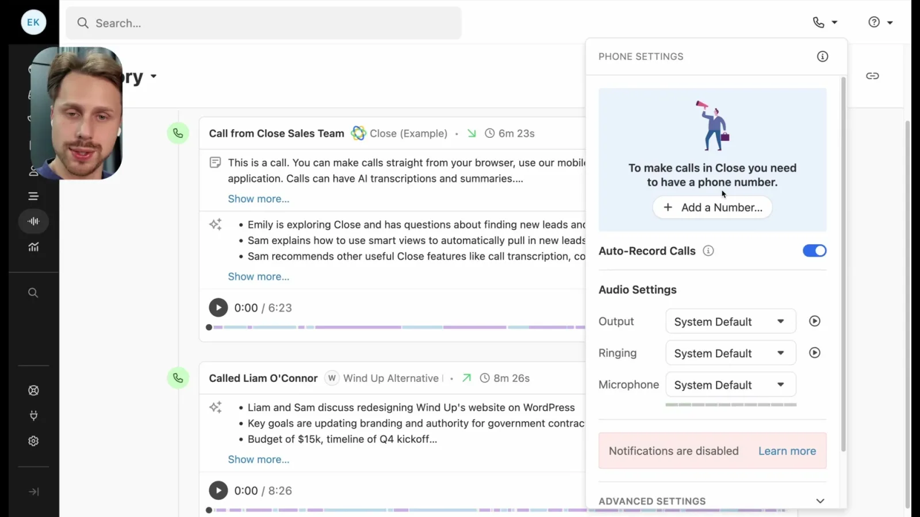
Task: Click the 'Audio Settings' heading
Action: [x=638, y=290]
